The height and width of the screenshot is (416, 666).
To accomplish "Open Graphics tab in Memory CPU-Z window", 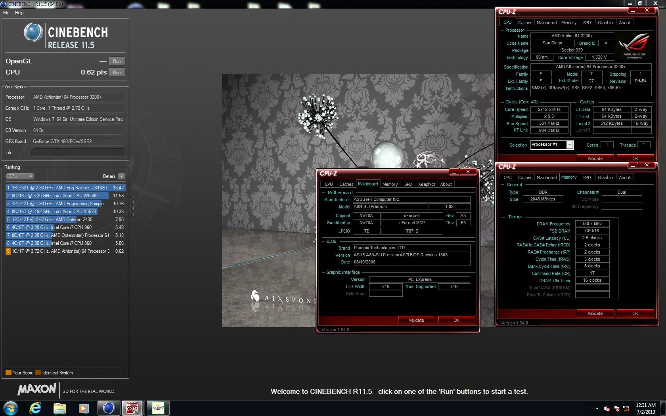I will [606, 177].
